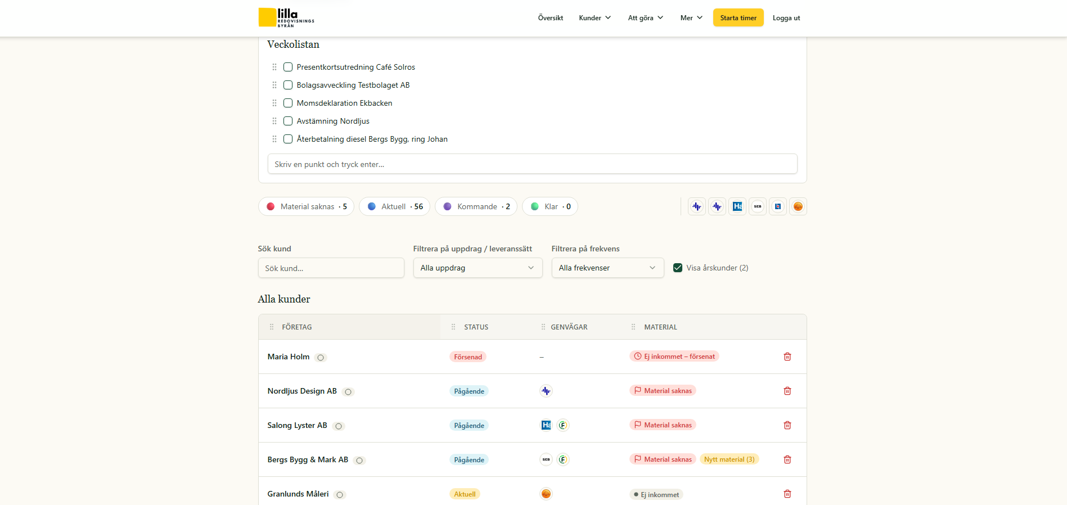This screenshot has width=1067, height=505.
Task: Open Länsförsäkringar blue square shortcut in toolbar
Action: 778,206
